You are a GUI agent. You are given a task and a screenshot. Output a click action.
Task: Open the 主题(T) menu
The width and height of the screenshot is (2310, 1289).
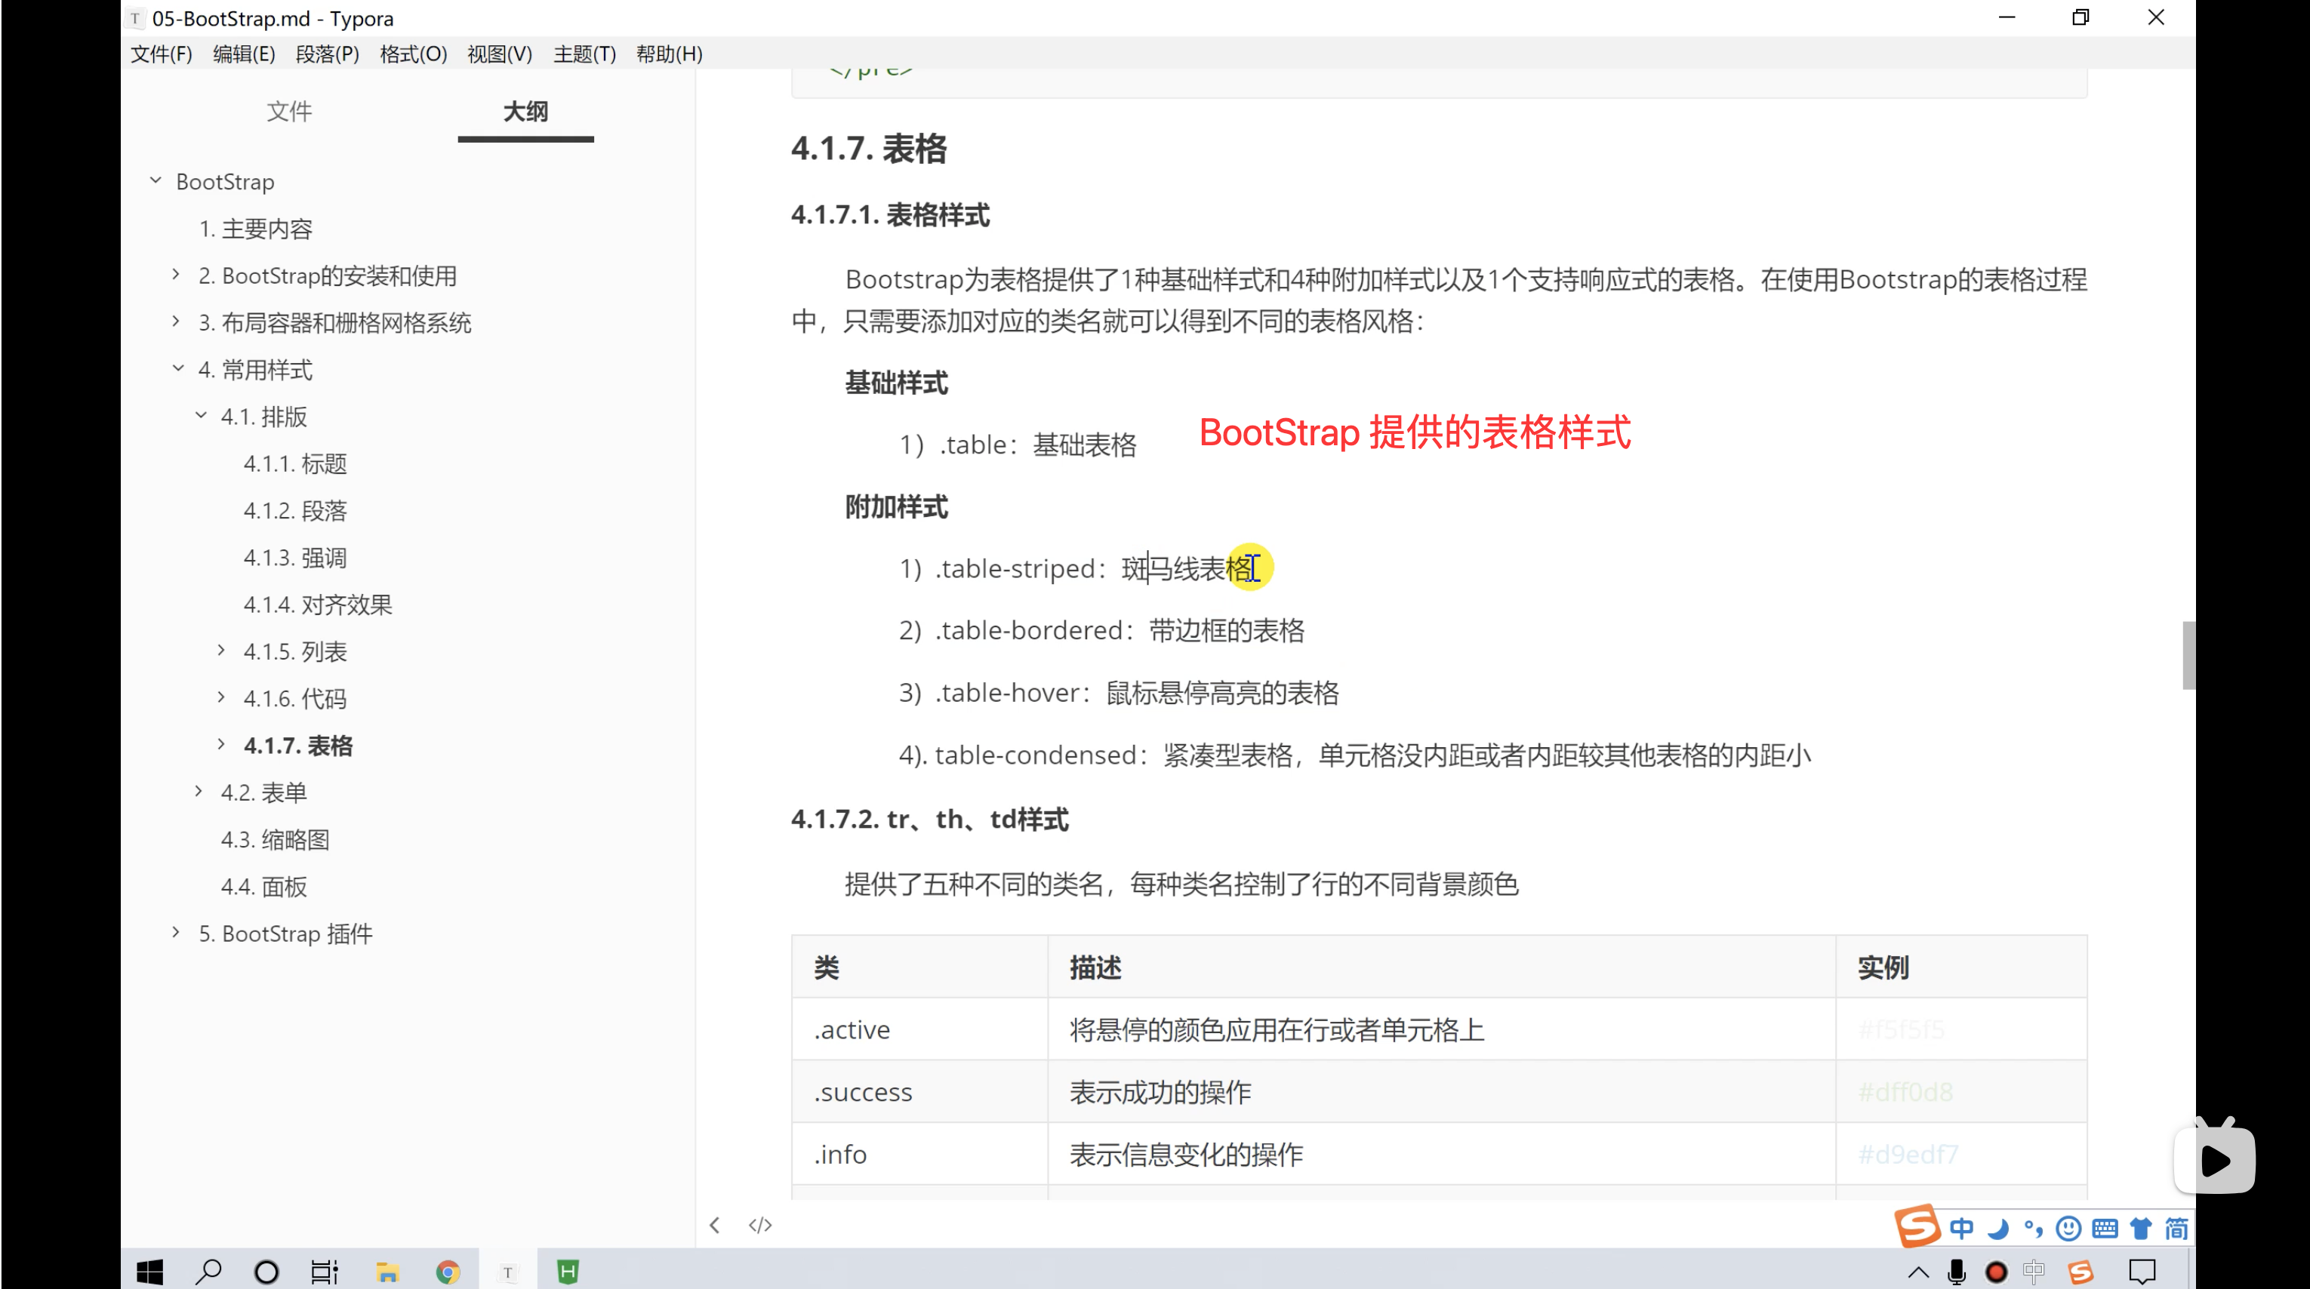pos(584,54)
